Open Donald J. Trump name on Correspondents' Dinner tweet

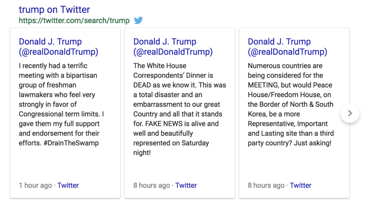[165, 42]
